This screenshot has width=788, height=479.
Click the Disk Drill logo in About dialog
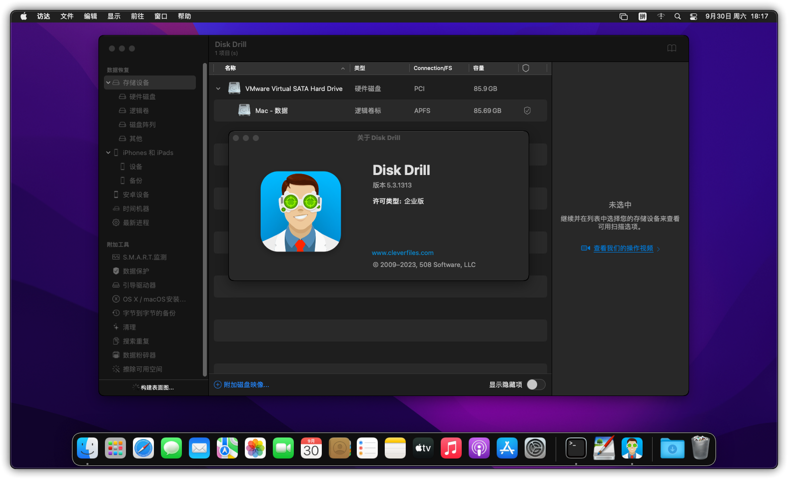[x=301, y=211]
